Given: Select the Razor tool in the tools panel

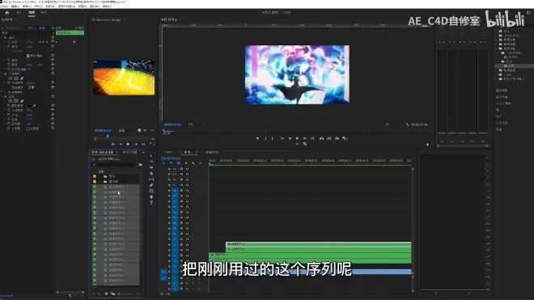Looking at the screenshot, I should pyautogui.click(x=151, y=174).
